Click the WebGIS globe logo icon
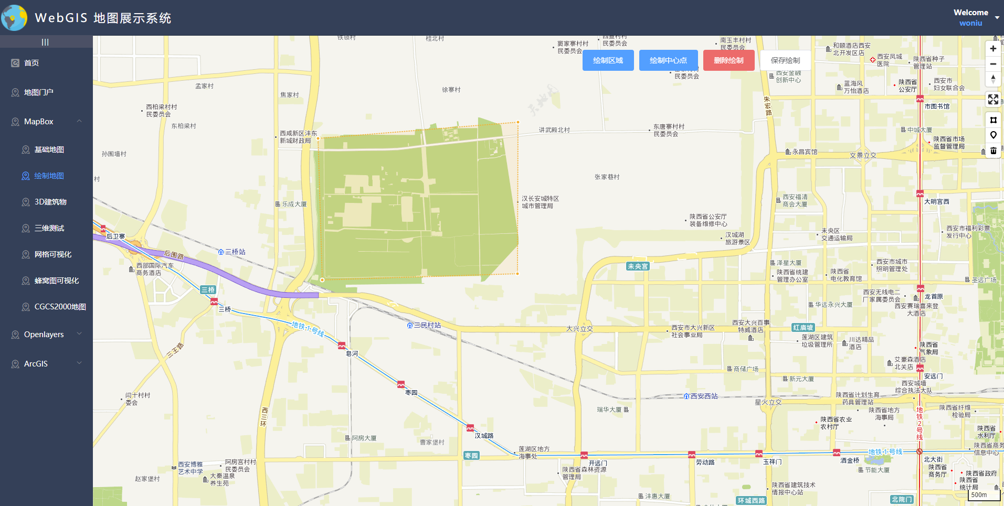This screenshot has height=506, width=1004. click(14, 17)
